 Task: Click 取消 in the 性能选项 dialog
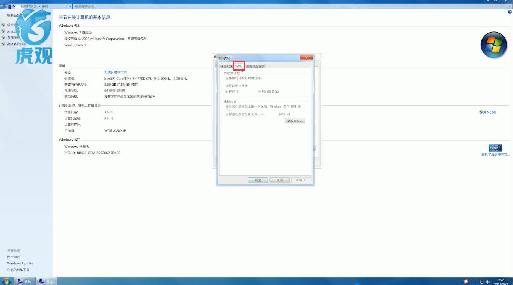pyautogui.click(x=280, y=180)
